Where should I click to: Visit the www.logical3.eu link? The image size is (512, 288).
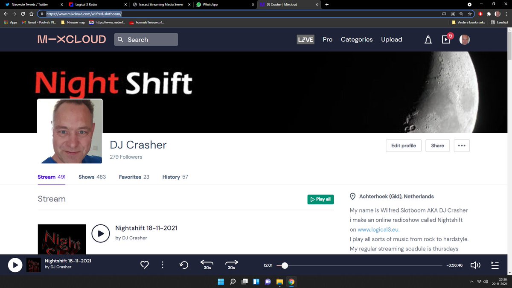point(378,229)
